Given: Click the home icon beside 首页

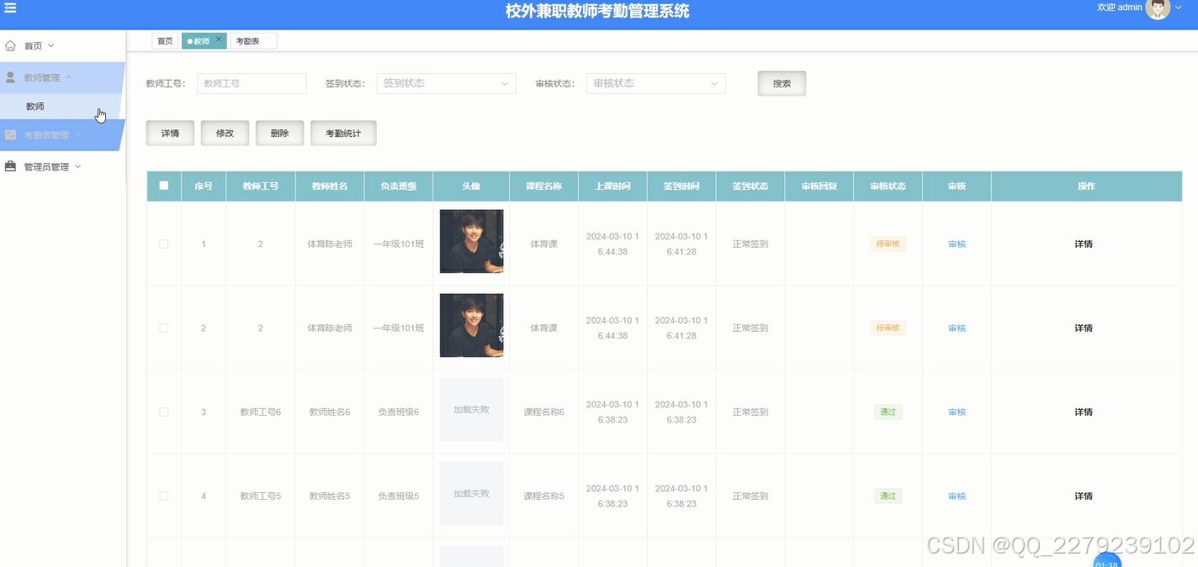Looking at the screenshot, I should coord(10,45).
